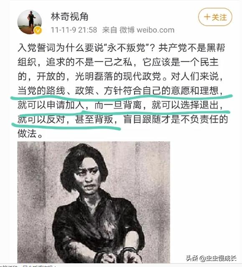Image resolution: width=242 pixels, height=267 pixels.
Task: Click the handcuffs at the bottom of the image
Action: coord(117,255)
